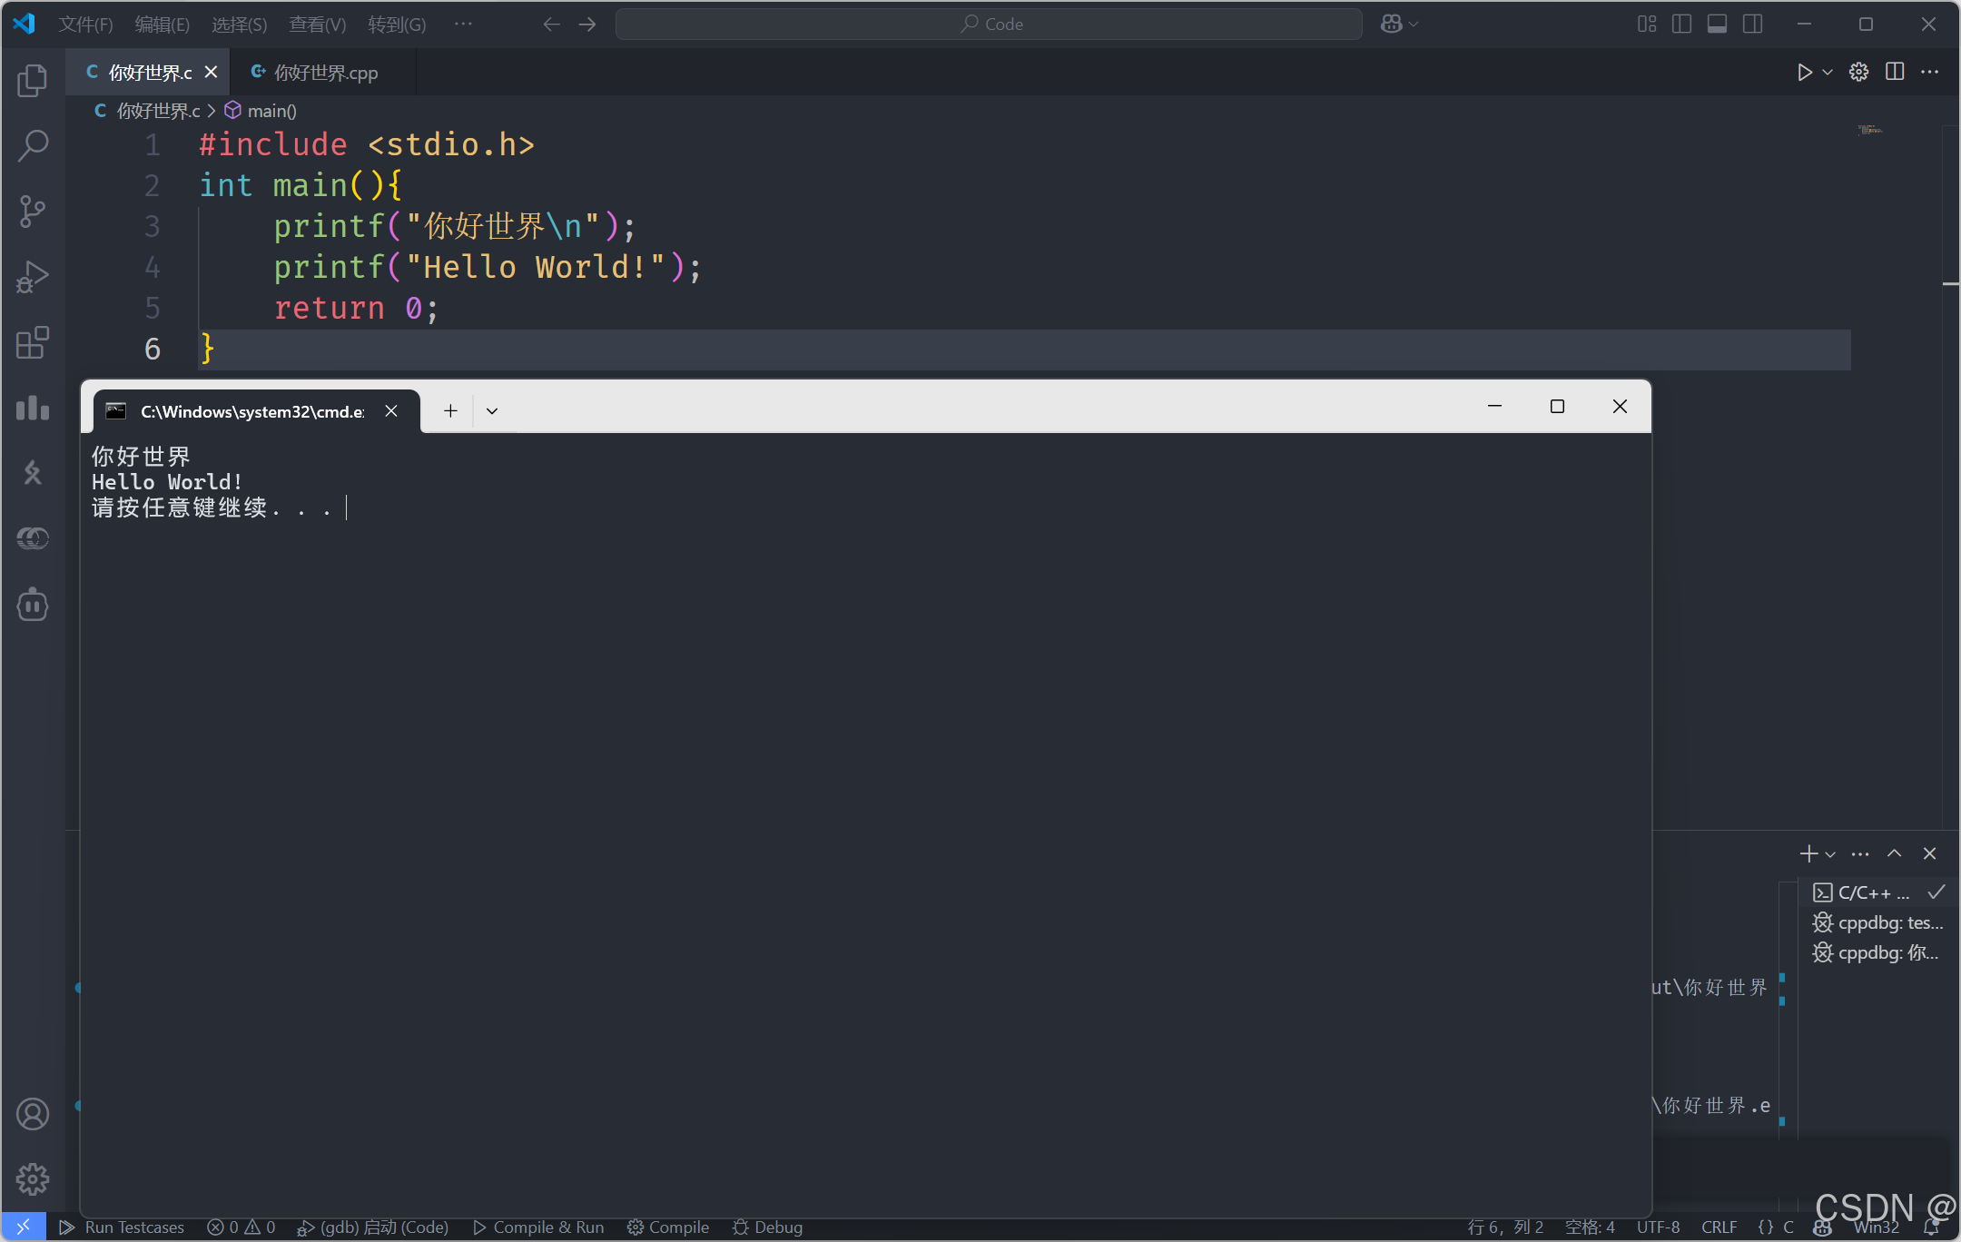Viewport: 1961px width, 1242px height.
Task: Open the Search view in activity bar
Action: click(33, 145)
